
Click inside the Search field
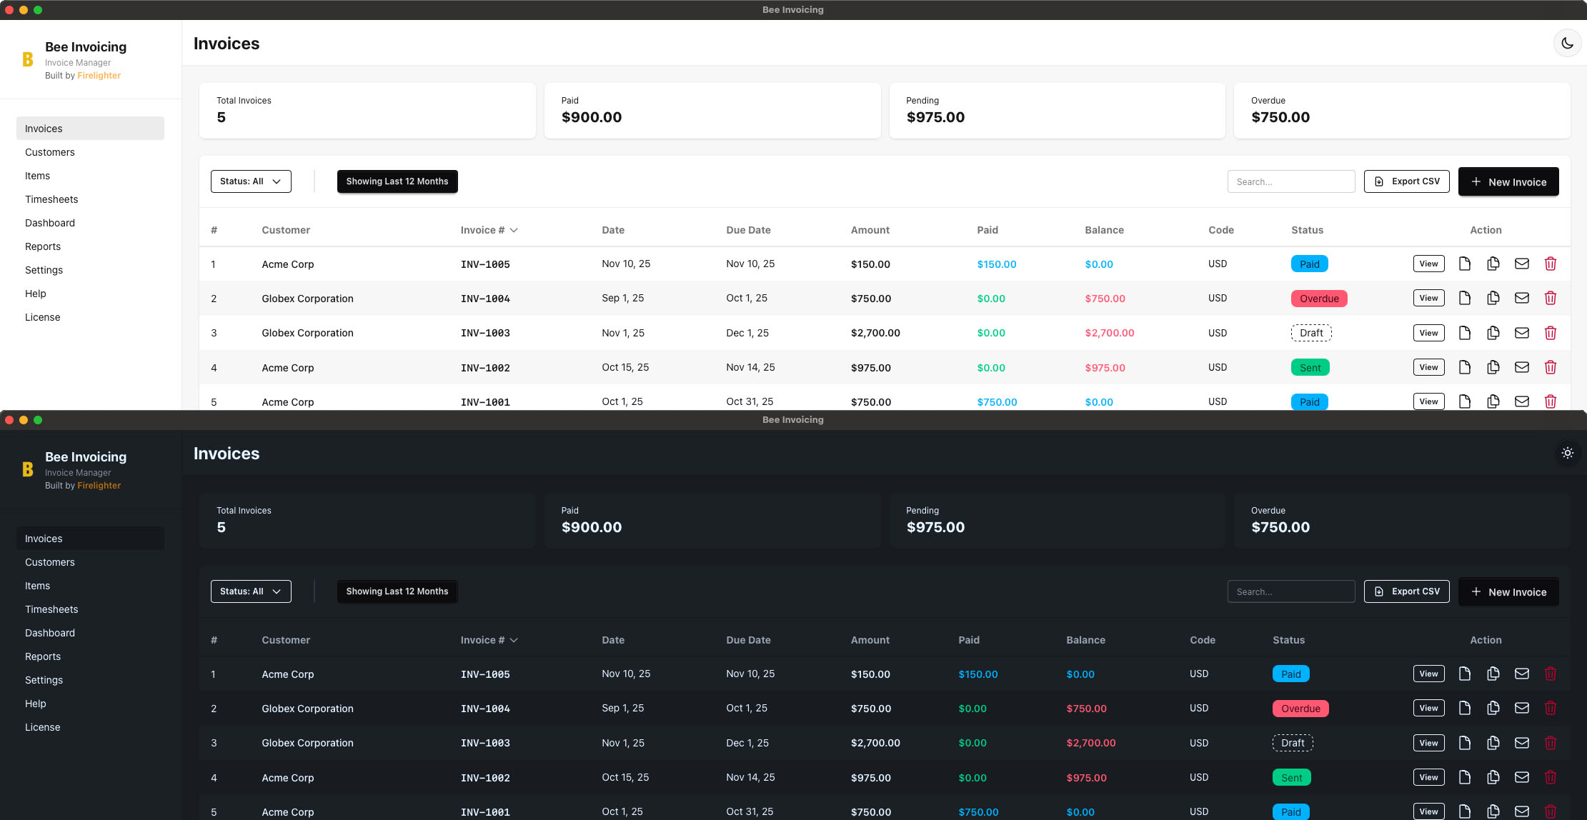pos(1290,181)
